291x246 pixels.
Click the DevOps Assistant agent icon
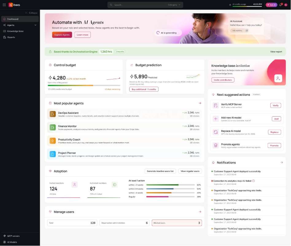[53, 114]
